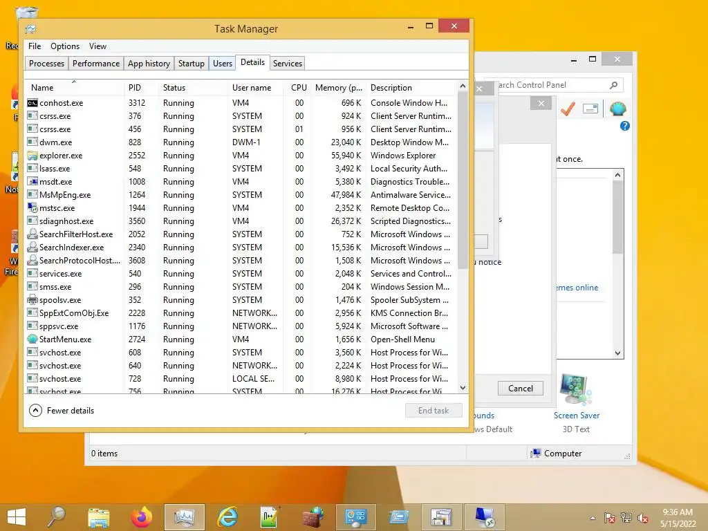
Task: Sort by the User name column header
Action: click(256, 88)
